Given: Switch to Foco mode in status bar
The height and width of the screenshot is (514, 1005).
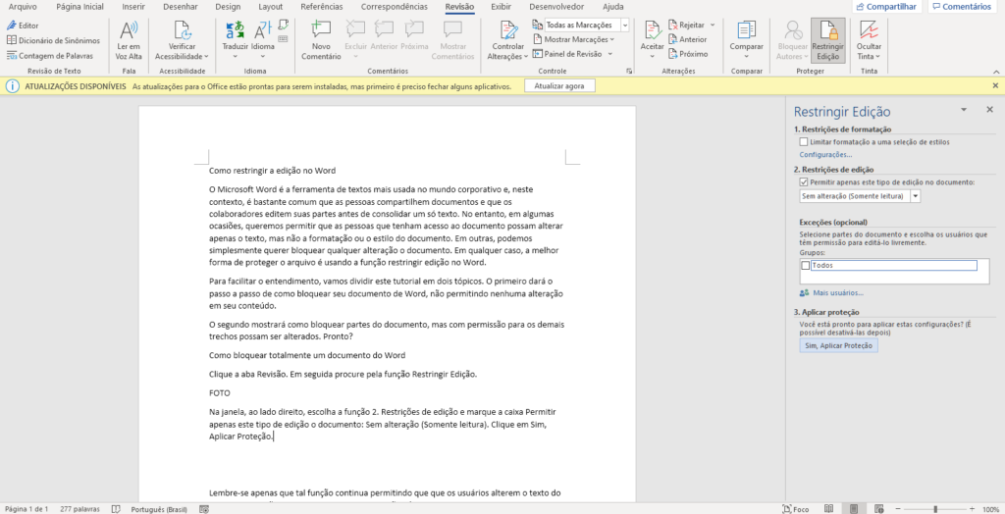Looking at the screenshot, I should [x=795, y=509].
